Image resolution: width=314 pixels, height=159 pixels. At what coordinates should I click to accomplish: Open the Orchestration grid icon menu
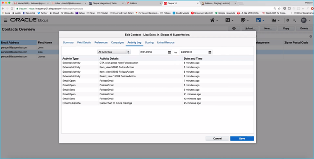tap(228, 20)
